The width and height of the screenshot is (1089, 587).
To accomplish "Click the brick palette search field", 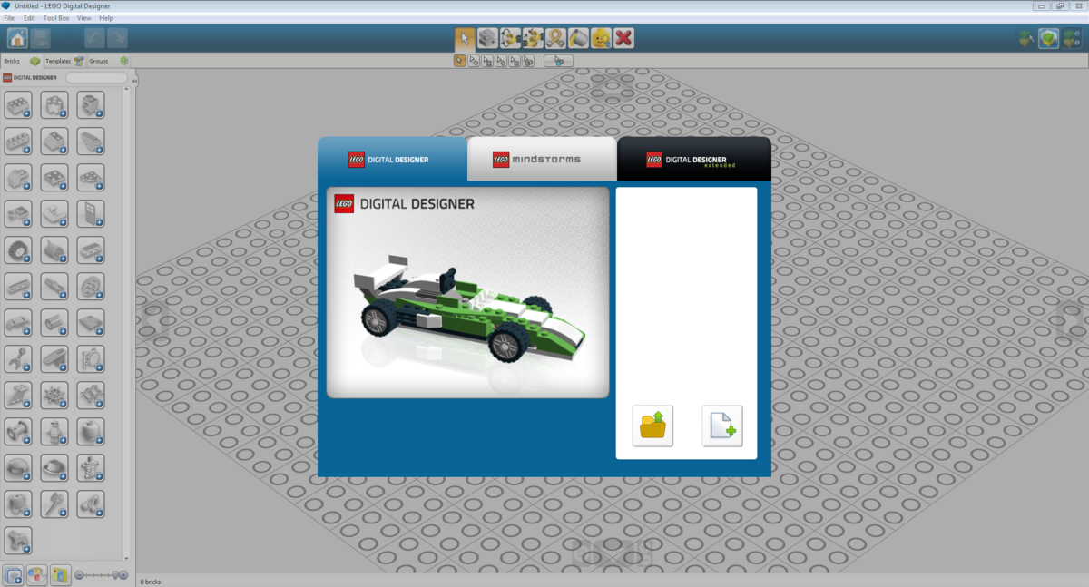I will coord(96,78).
